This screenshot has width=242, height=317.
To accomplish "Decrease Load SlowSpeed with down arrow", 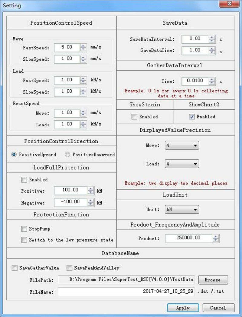I will [83, 93].
